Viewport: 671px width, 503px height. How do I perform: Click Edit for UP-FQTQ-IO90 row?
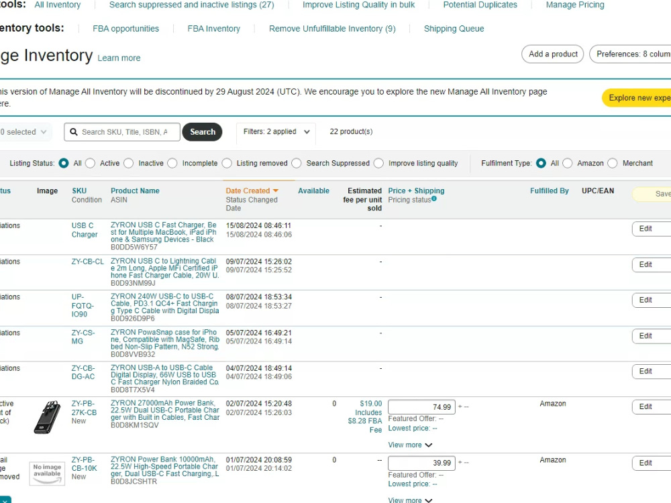(x=652, y=300)
